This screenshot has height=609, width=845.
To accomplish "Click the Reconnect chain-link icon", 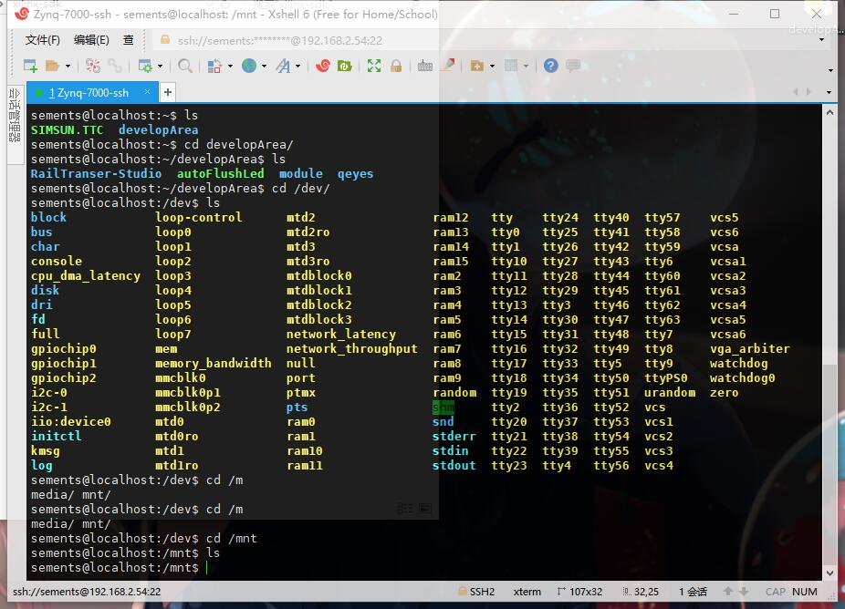I will point(115,66).
